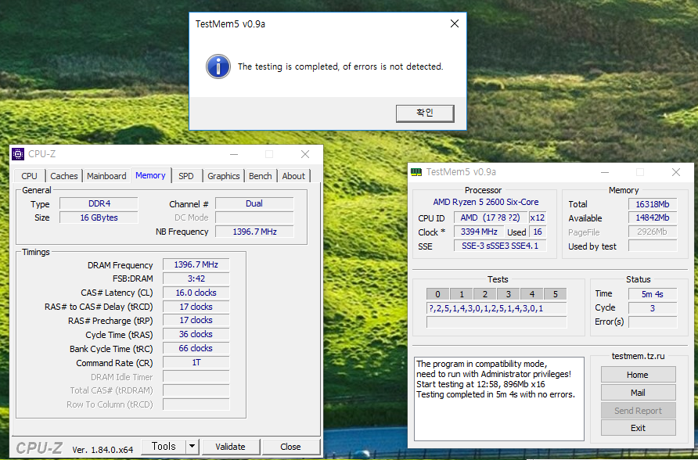Click the Available memory value 14842Mb
The image size is (698, 460).
(x=653, y=218)
